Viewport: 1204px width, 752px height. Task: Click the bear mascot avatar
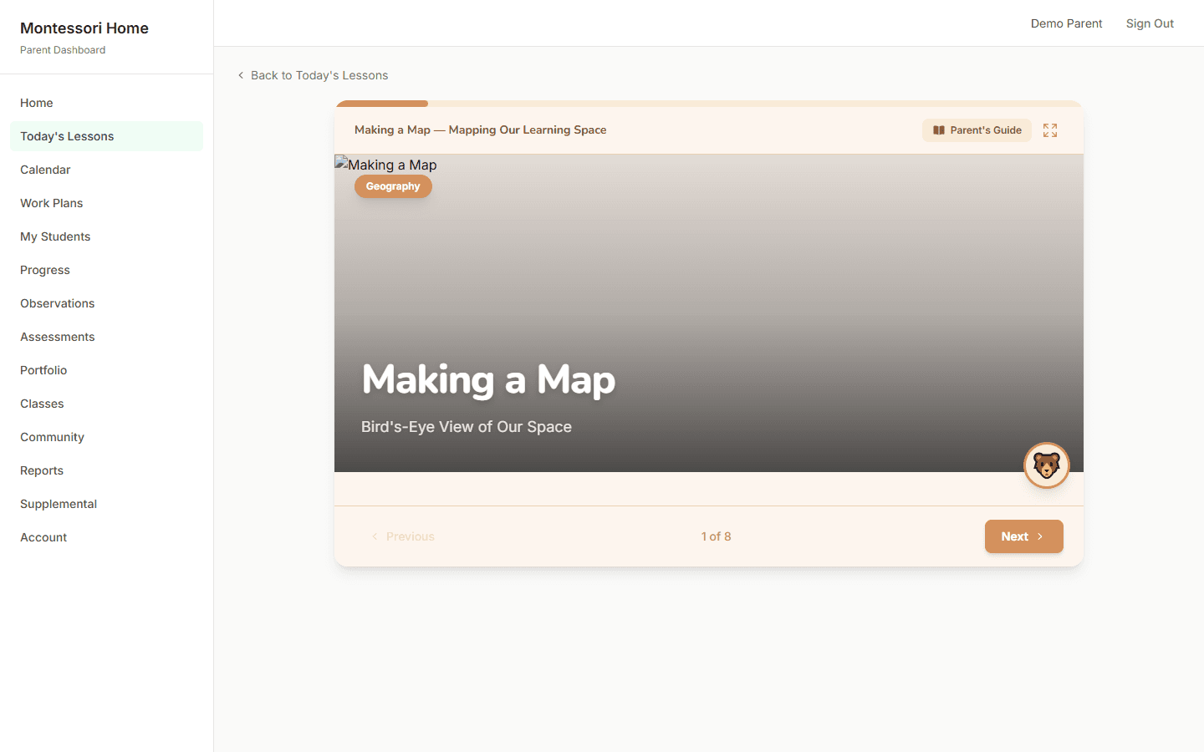(x=1046, y=465)
